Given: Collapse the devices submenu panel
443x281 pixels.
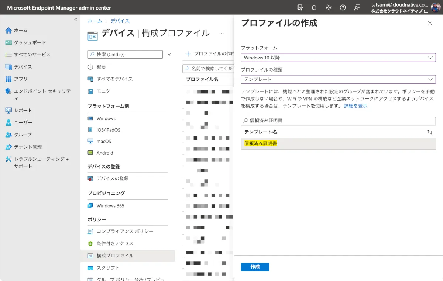Looking at the screenshot, I should (169, 54).
